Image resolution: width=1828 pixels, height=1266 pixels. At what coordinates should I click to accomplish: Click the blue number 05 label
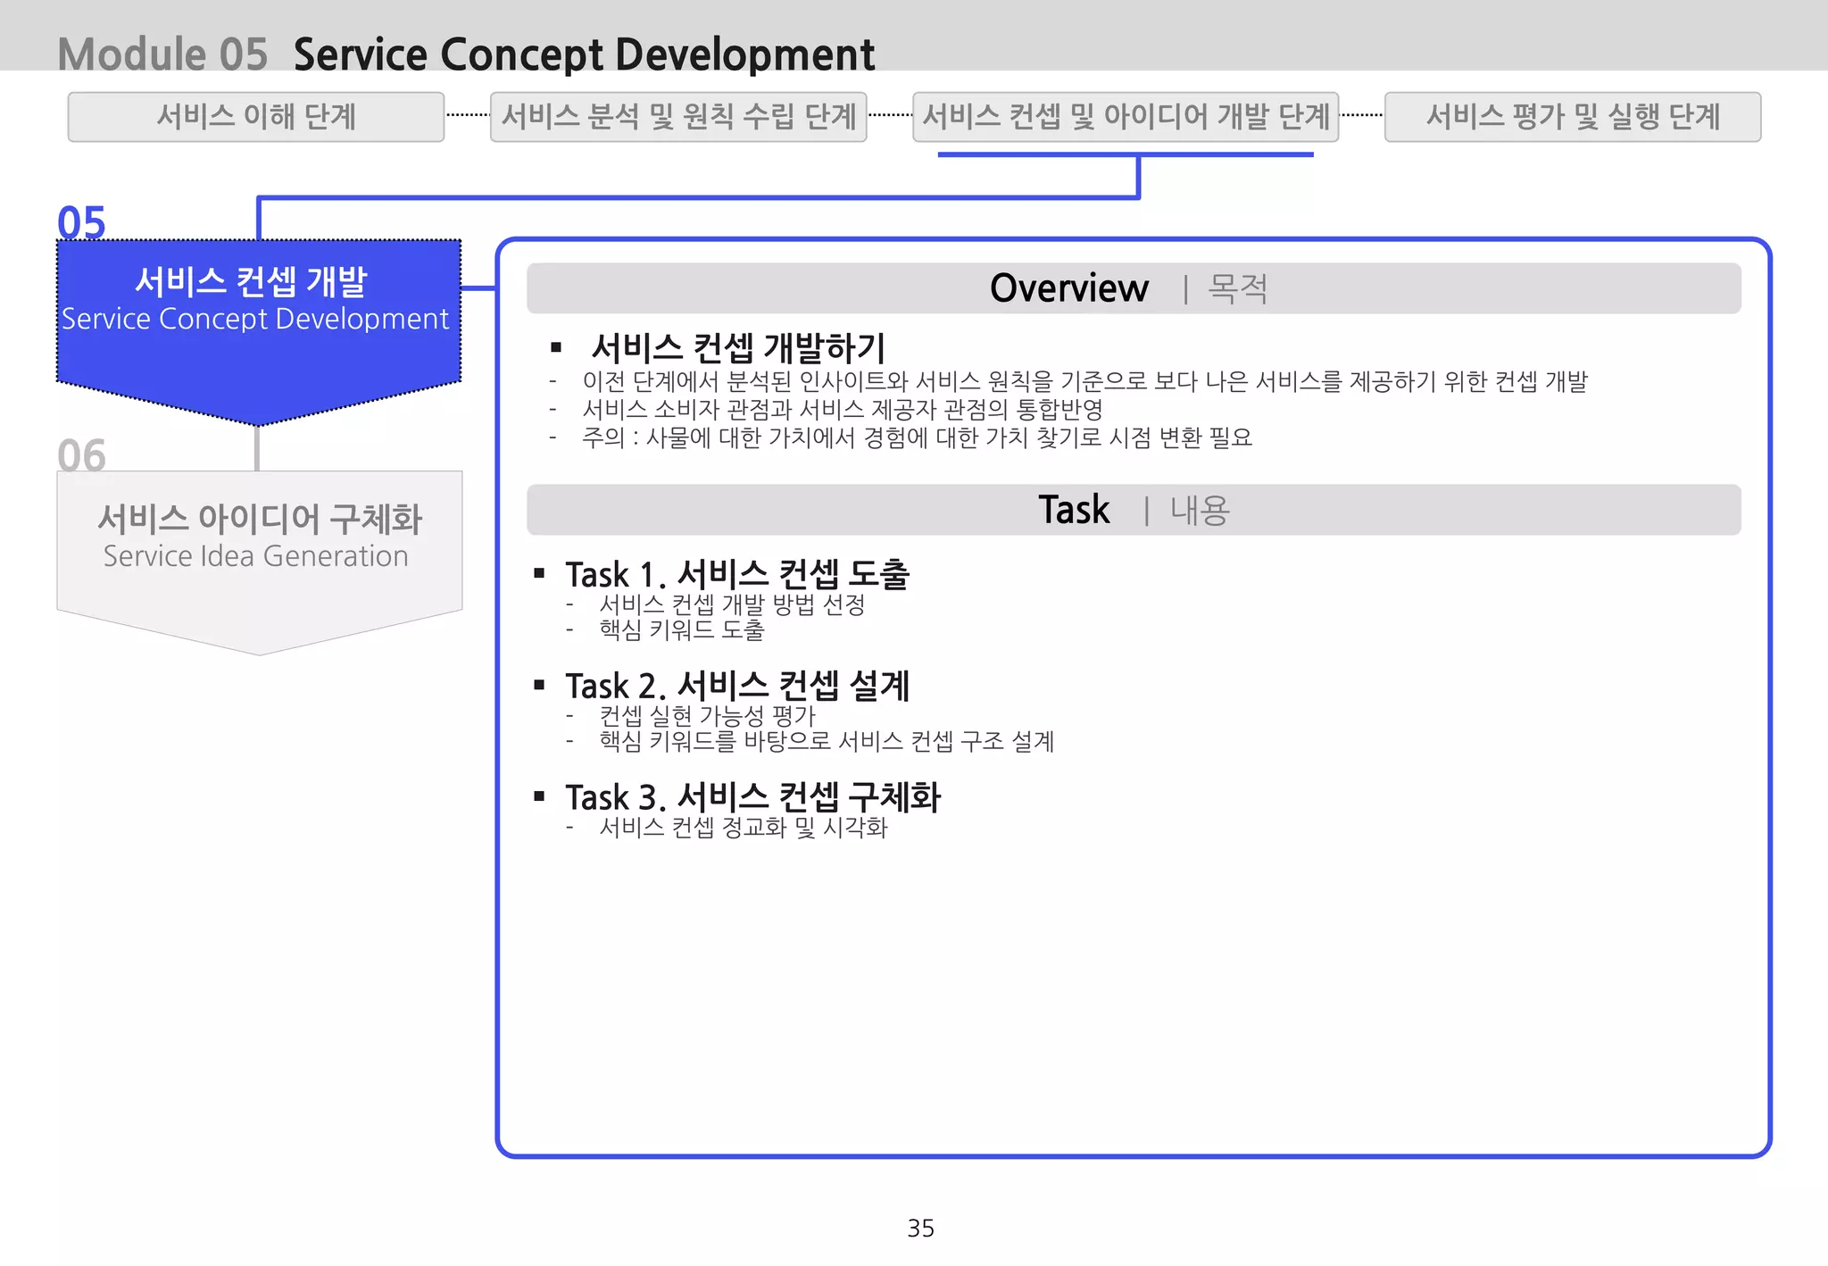point(81,222)
